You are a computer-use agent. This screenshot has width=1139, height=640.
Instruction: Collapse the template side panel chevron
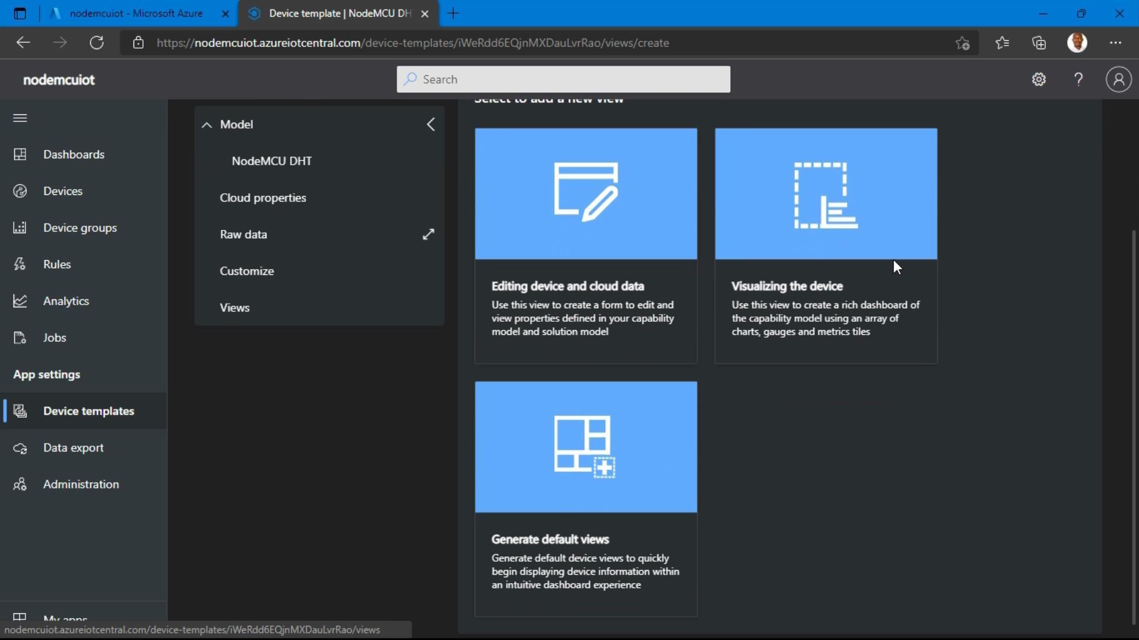click(431, 124)
